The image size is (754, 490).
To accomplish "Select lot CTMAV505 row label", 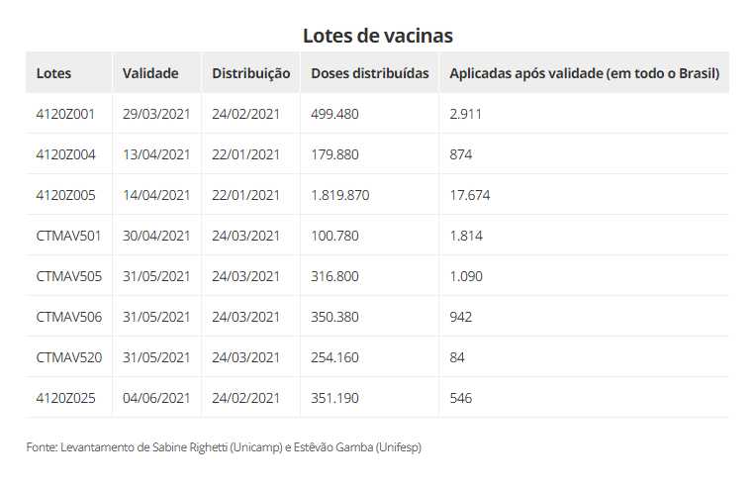I will [x=68, y=276].
